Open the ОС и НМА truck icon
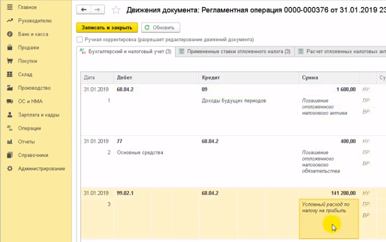Viewport: 386px width, 242px height. pos(10,101)
